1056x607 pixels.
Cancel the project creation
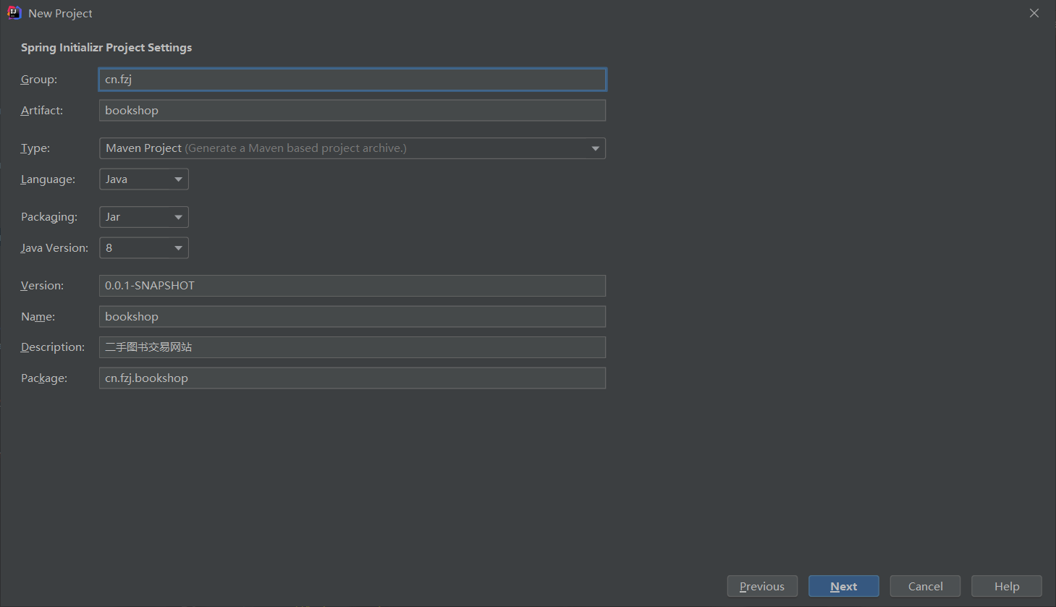point(925,586)
